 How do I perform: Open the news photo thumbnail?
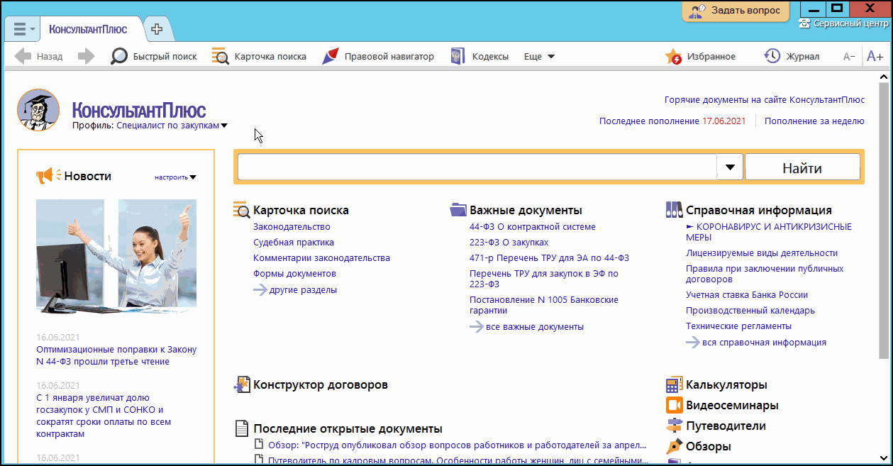pyautogui.click(x=116, y=257)
